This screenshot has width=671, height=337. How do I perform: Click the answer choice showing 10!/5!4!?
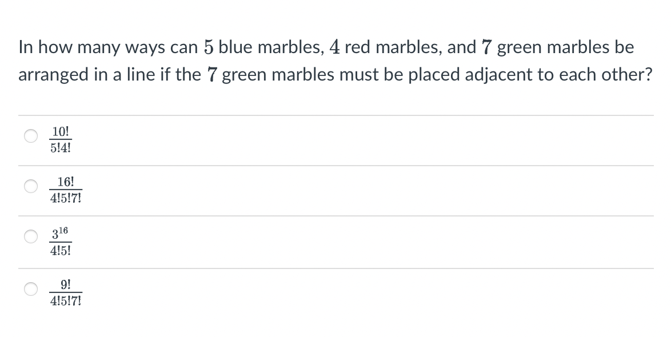(x=61, y=139)
